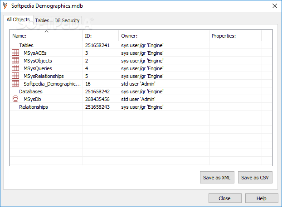The width and height of the screenshot is (282, 207).
Task: Sort by the ID column header
Action: [101, 36]
